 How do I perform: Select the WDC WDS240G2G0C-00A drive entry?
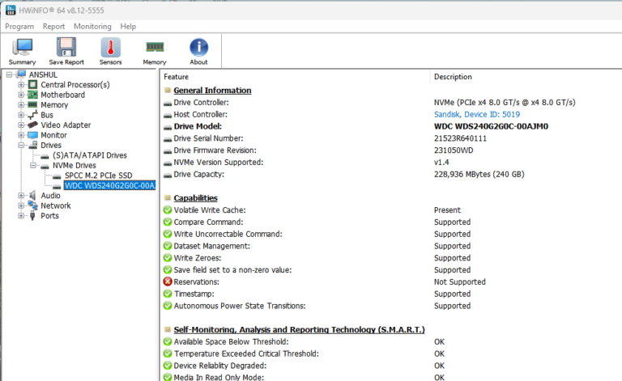click(110, 185)
